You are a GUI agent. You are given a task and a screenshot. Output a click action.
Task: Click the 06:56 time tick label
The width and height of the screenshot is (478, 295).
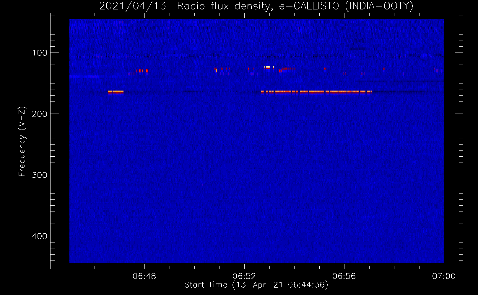point(344,276)
